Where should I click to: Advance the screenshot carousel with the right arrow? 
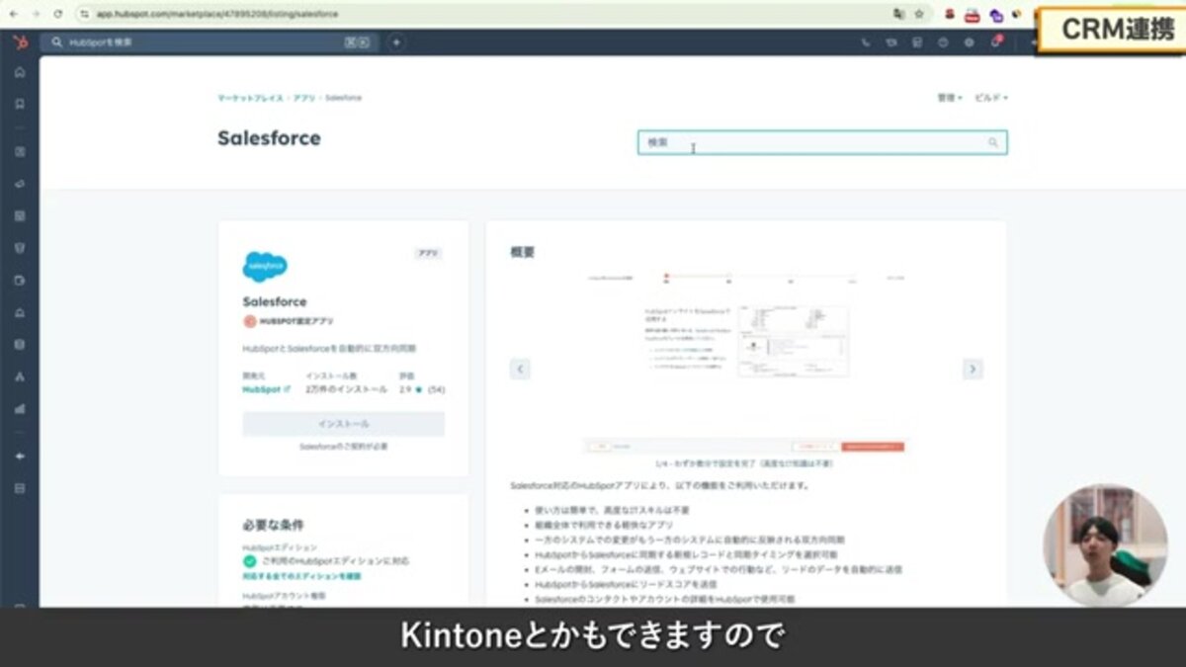[x=973, y=369]
